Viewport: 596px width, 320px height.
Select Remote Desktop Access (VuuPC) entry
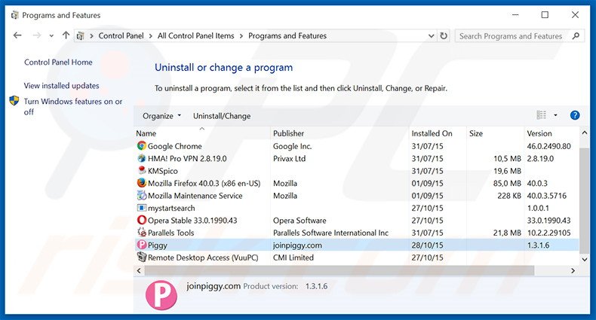pos(203,258)
